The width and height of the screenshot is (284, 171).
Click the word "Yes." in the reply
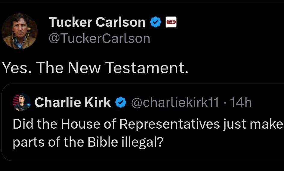(17, 69)
